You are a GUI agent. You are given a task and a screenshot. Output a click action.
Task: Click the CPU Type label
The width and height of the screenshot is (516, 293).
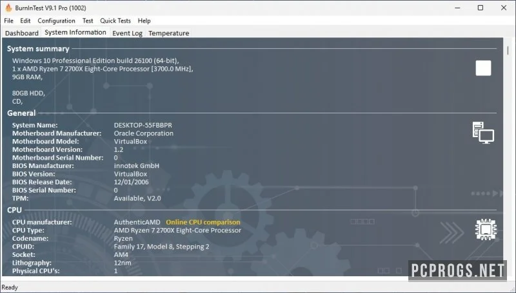pos(28,231)
